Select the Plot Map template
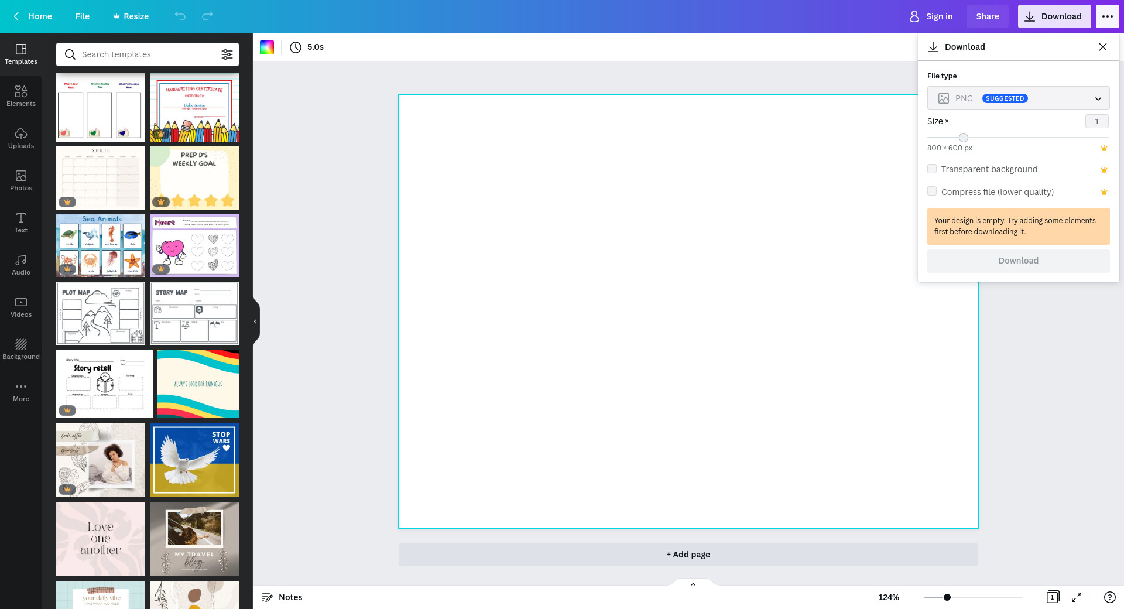The width and height of the screenshot is (1124, 609). click(x=101, y=313)
